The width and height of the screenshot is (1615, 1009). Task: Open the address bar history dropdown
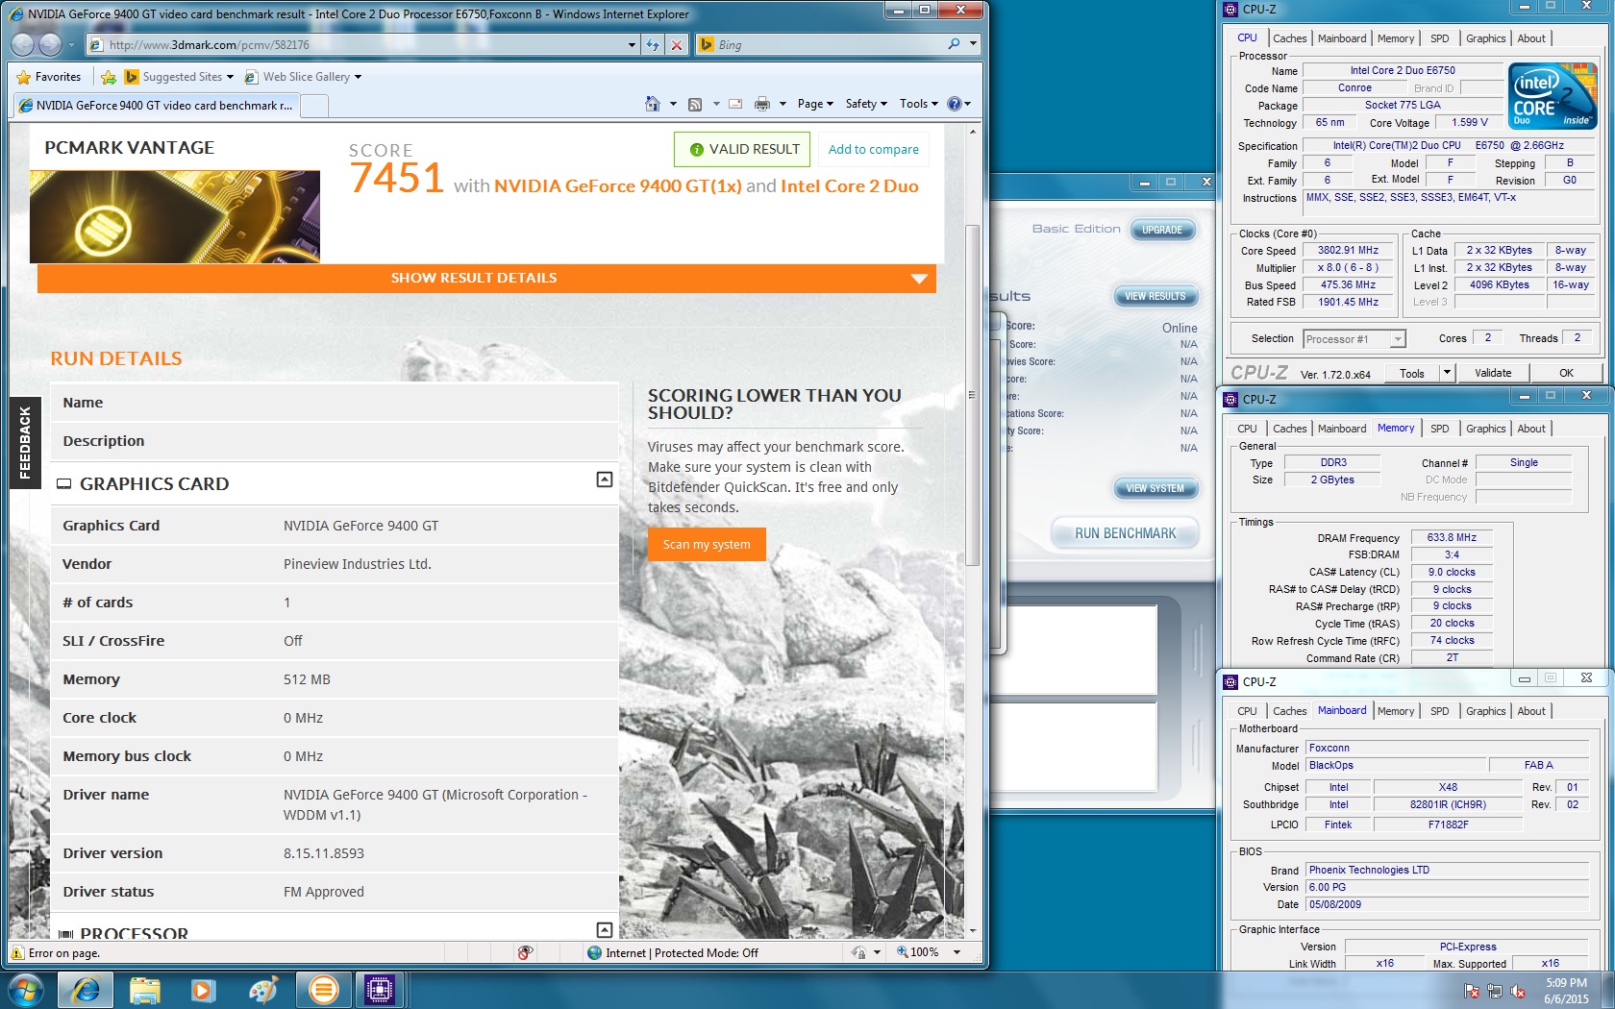(x=632, y=44)
